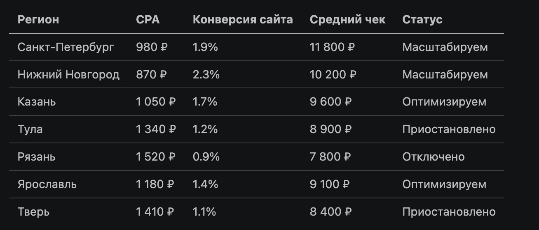Select the Отключено status cell
This screenshot has width=539, height=230.
pos(434,157)
